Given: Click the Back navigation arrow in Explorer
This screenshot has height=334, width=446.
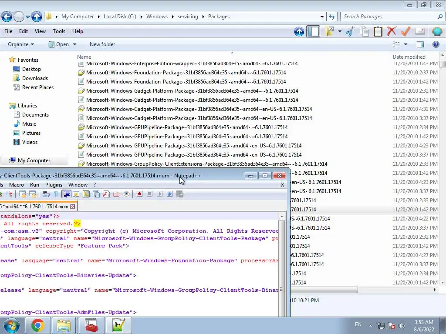Looking at the screenshot, I should point(7,17).
